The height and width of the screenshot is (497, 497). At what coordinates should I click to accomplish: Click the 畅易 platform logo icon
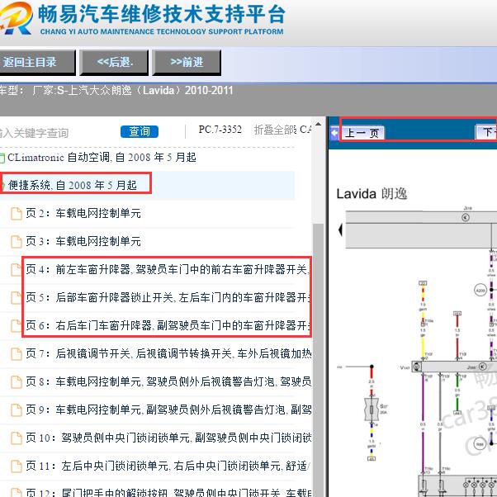tap(16, 18)
